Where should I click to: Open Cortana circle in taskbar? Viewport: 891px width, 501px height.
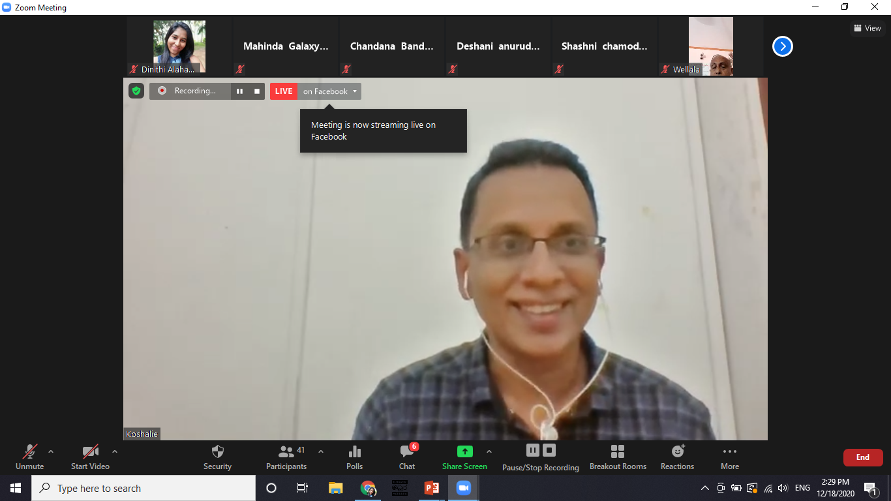271,488
